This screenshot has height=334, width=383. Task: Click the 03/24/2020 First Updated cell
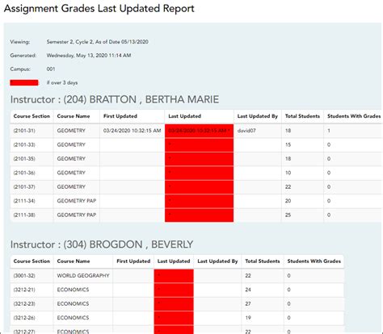132,131
